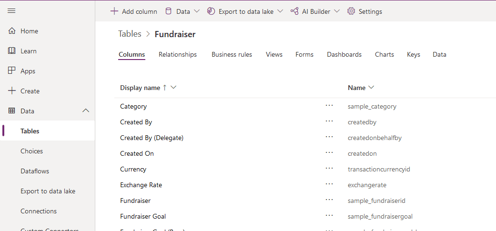The height and width of the screenshot is (231, 496).
Task: Open more options for Category column
Action: pos(329,106)
